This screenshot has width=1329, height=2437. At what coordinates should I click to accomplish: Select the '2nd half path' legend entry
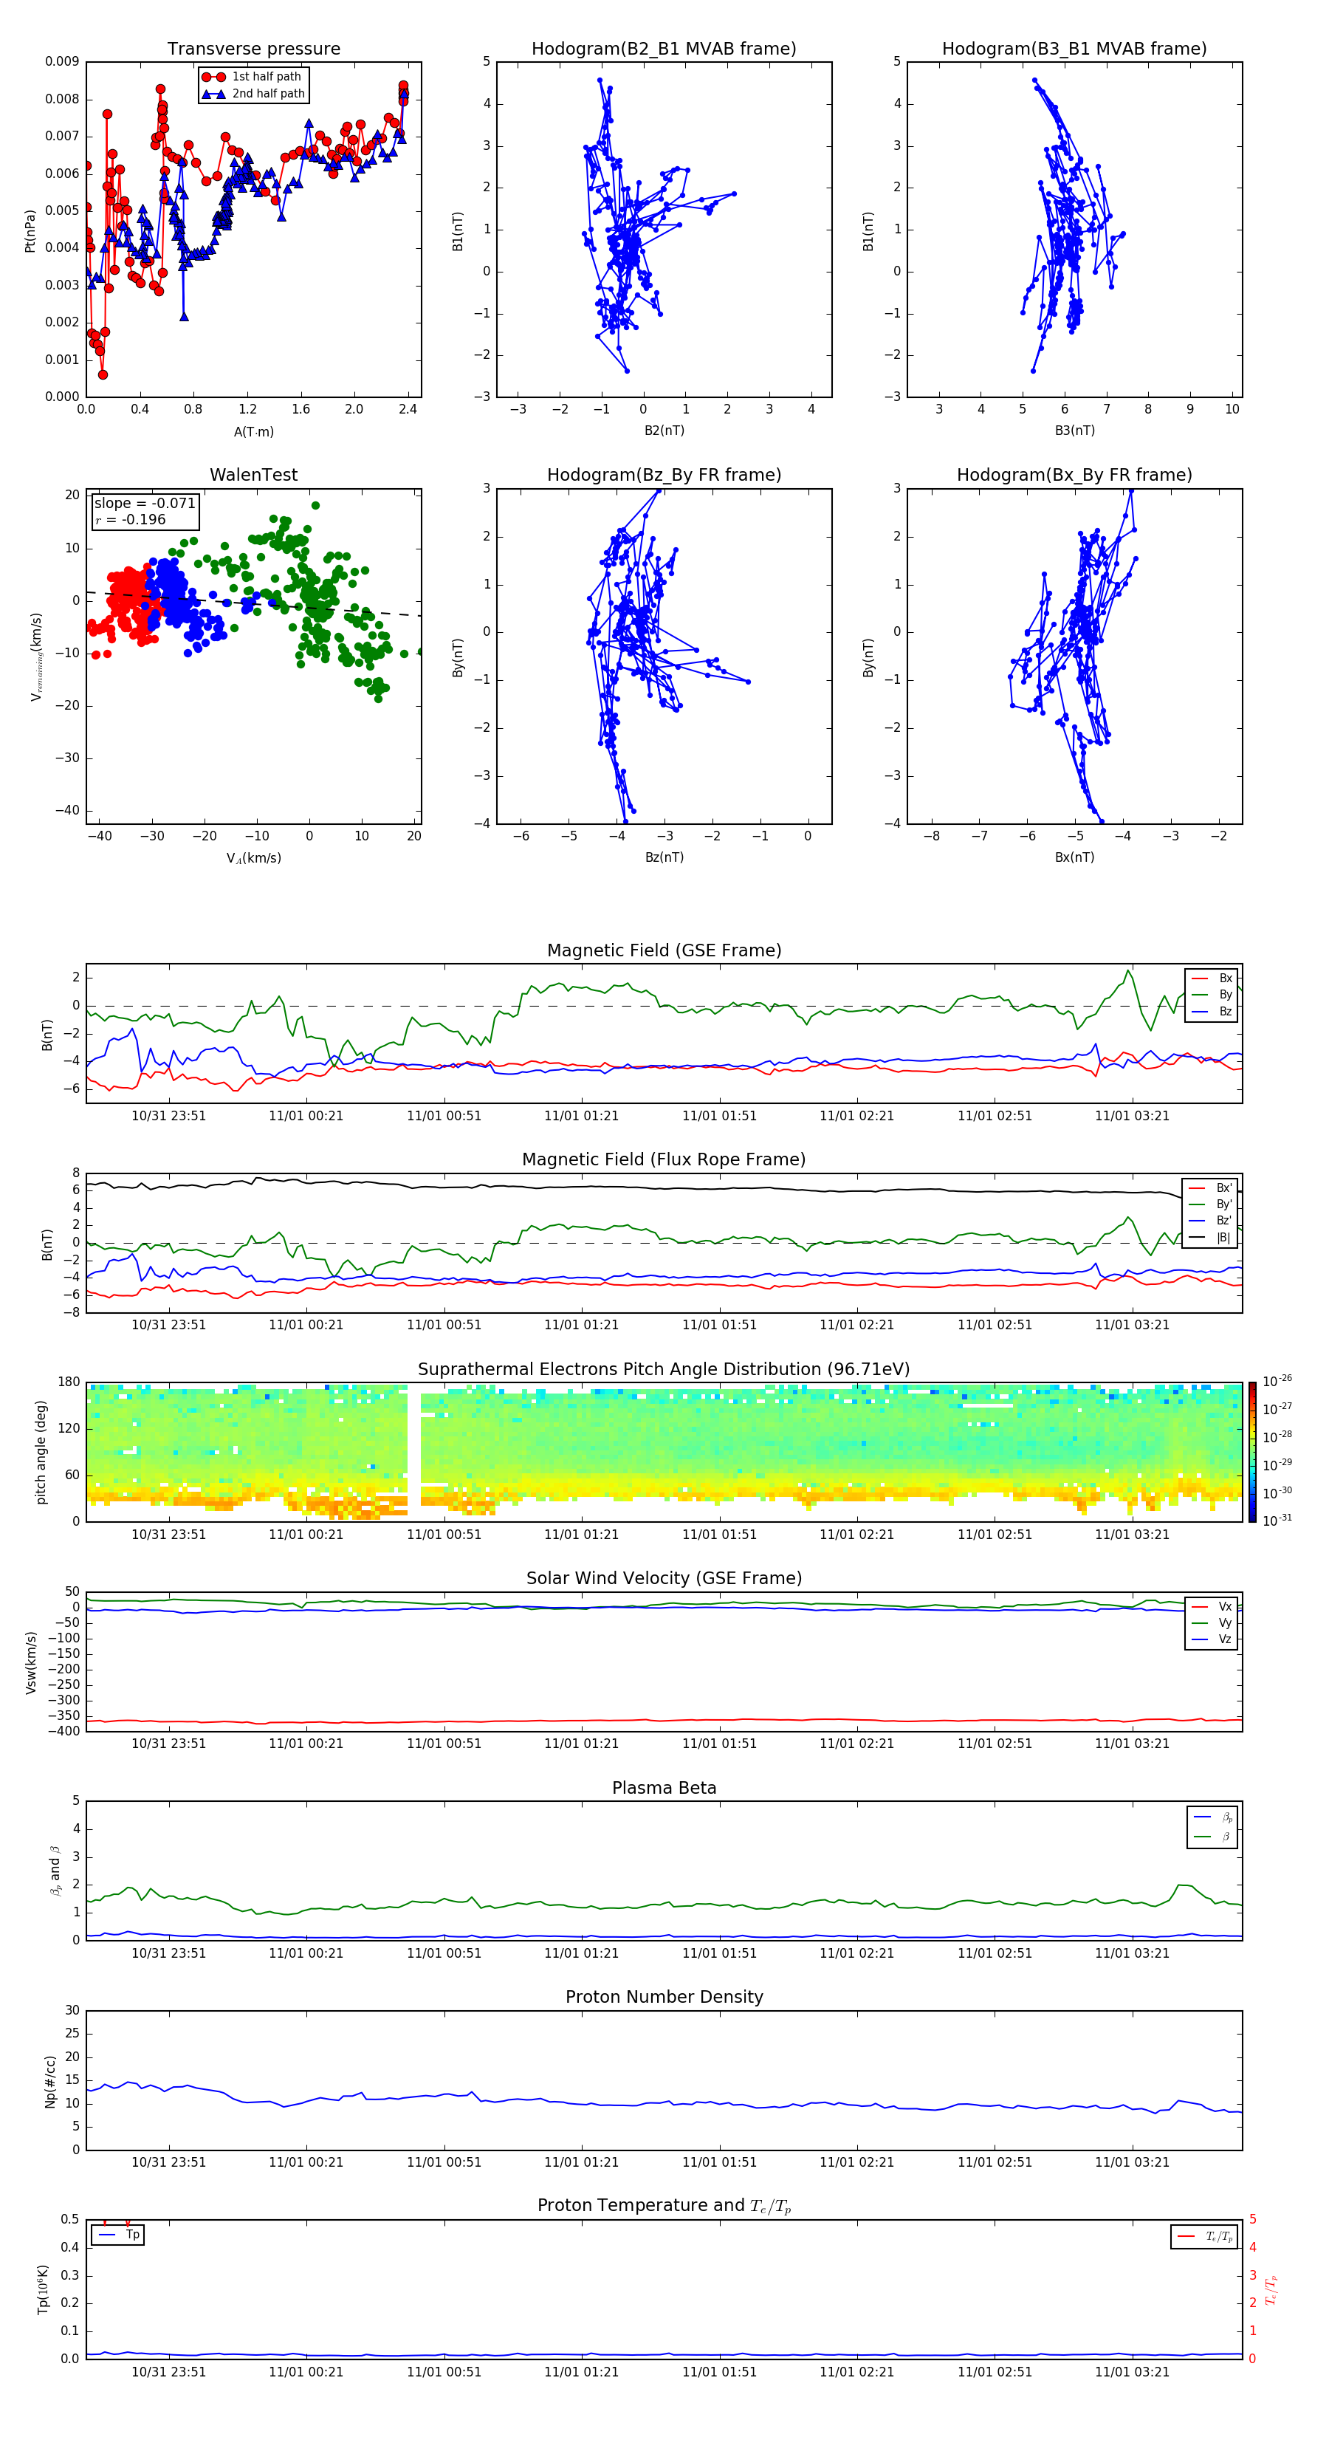(x=253, y=94)
